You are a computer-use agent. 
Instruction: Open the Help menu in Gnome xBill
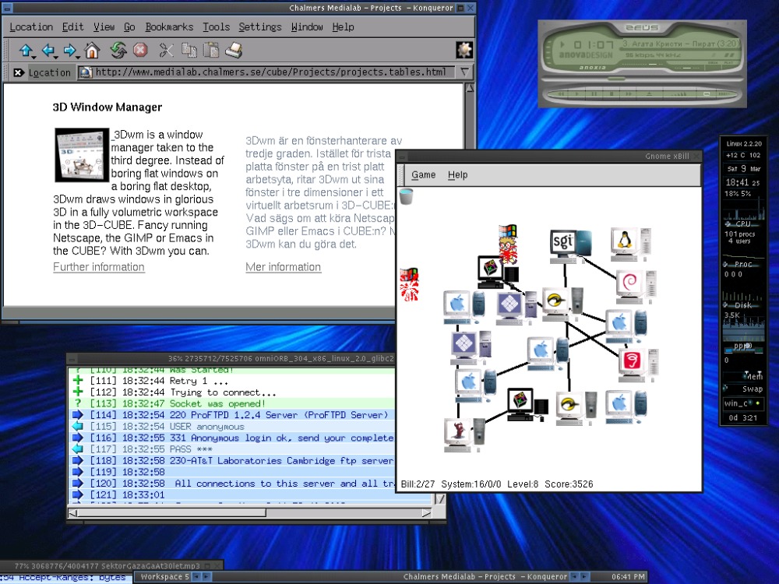[457, 174]
